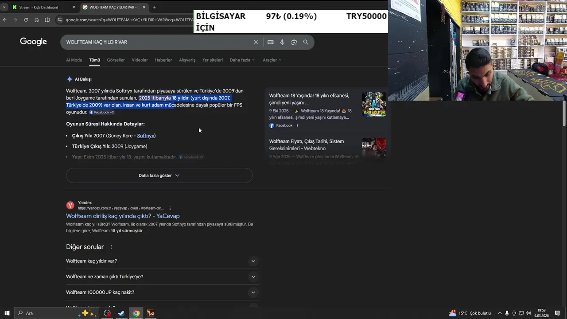Select the Tümü results tab
Screen dimensions: 567x319
[94, 60]
